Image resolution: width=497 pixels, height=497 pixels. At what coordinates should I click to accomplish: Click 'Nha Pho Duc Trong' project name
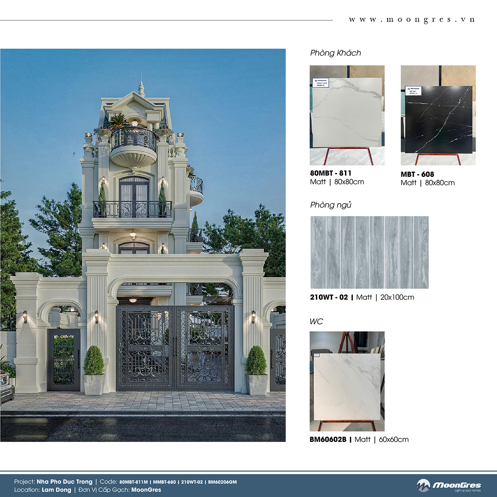[x=65, y=482]
